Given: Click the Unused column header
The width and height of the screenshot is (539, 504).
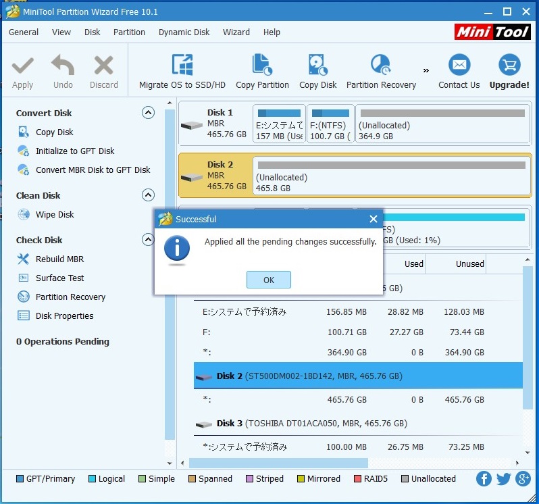Looking at the screenshot, I should click(x=456, y=263).
